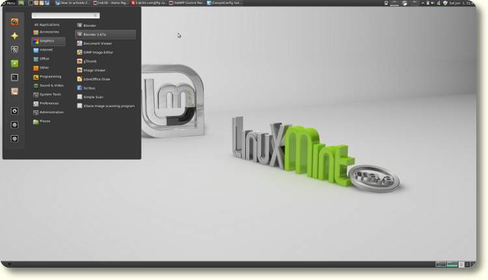Launch the highlighted Blender 2.67 entry
This screenshot has width=488, height=280.
pos(105,34)
